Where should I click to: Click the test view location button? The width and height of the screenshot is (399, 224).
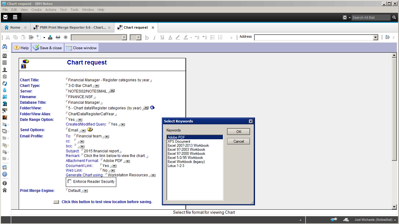pos(56,202)
